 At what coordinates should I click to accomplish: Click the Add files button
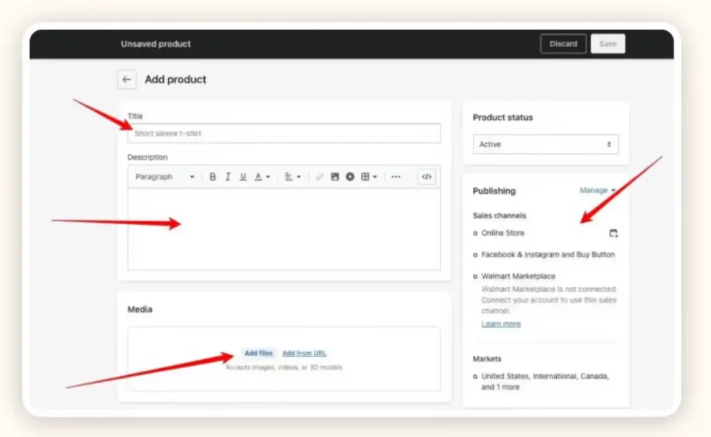[258, 354]
